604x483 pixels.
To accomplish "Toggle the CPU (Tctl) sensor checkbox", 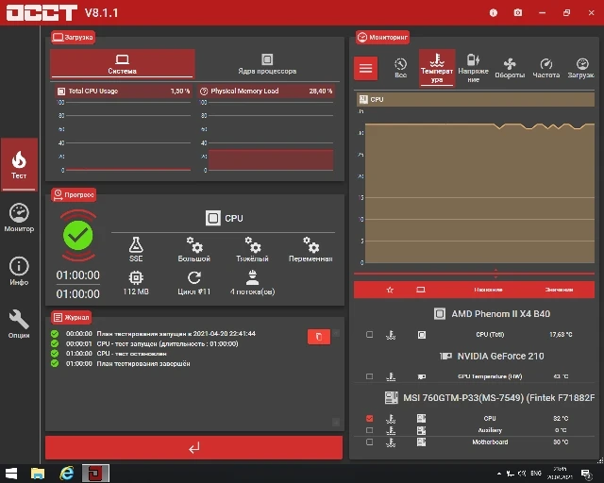I will coord(369,334).
